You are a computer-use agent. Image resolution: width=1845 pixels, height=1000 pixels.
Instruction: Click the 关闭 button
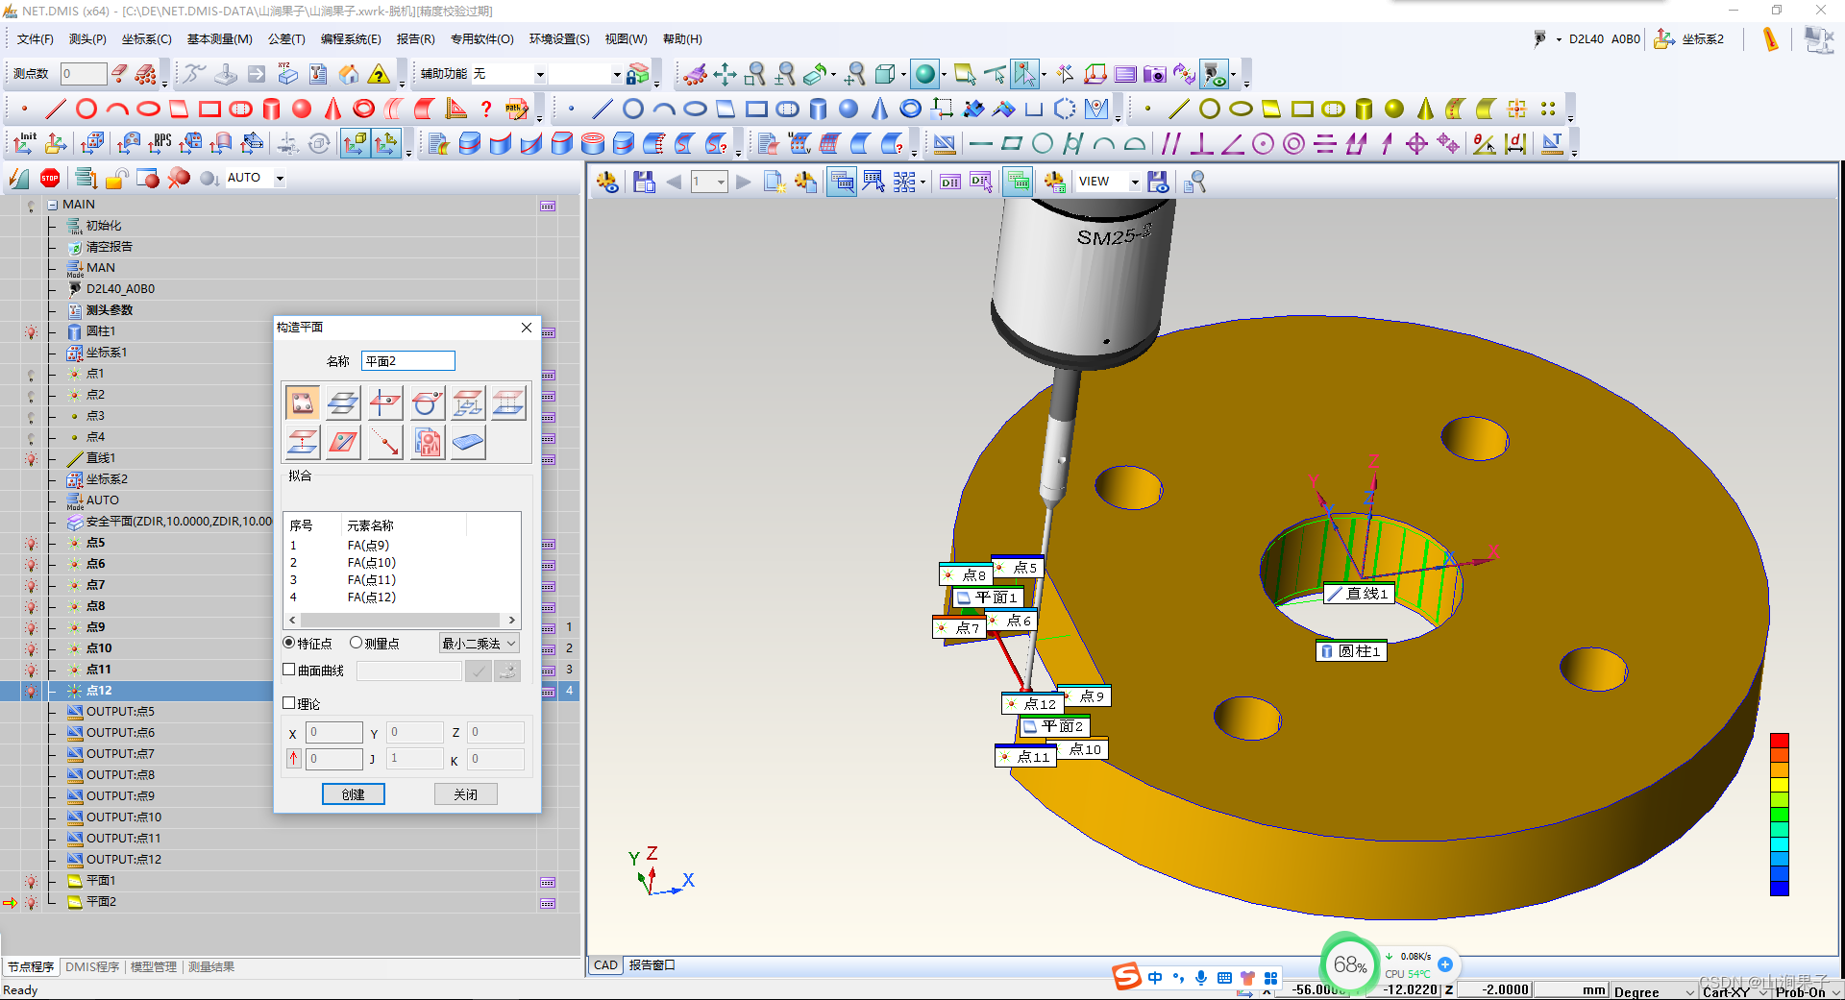tap(466, 794)
